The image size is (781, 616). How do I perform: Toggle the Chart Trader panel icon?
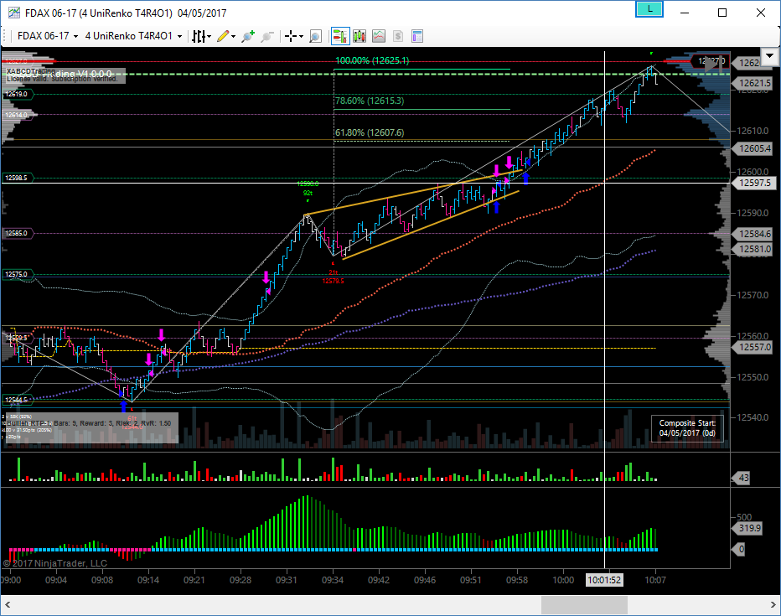340,36
